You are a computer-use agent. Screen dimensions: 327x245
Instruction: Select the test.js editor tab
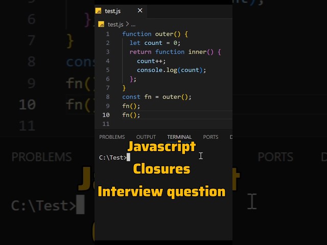point(121,11)
